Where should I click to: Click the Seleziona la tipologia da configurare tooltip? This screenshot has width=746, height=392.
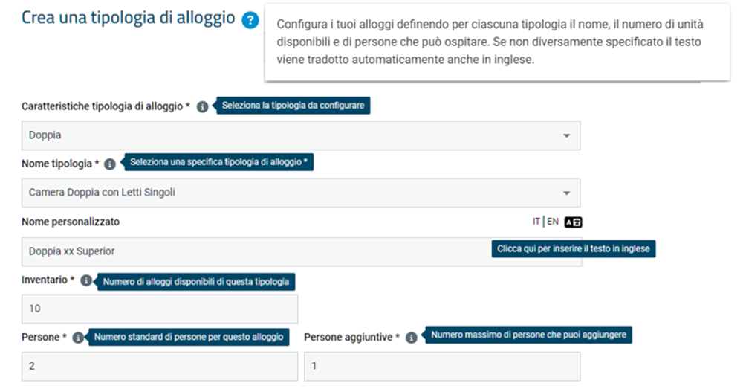coord(293,106)
